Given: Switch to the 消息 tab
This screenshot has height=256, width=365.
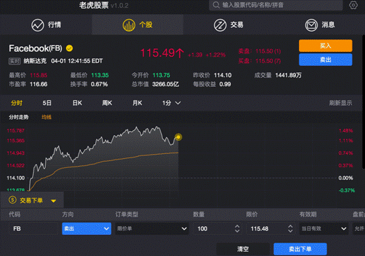Looking at the screenshot, I should tap(319, 25).
